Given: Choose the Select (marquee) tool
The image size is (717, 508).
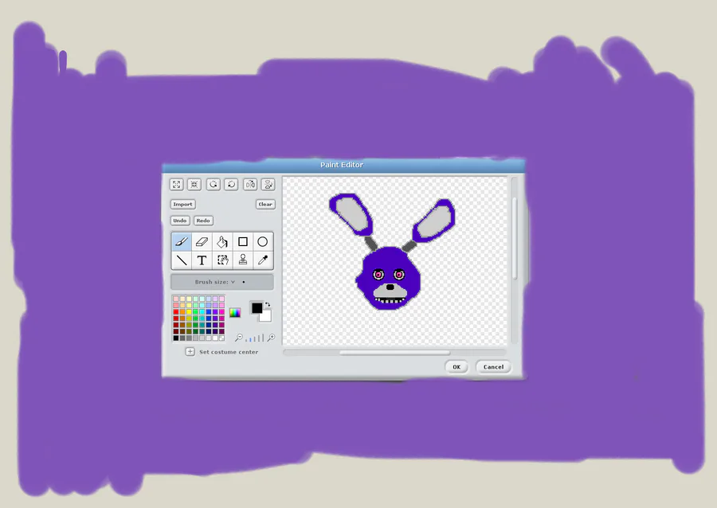Looking at the screenshot, I should [222, 260].
